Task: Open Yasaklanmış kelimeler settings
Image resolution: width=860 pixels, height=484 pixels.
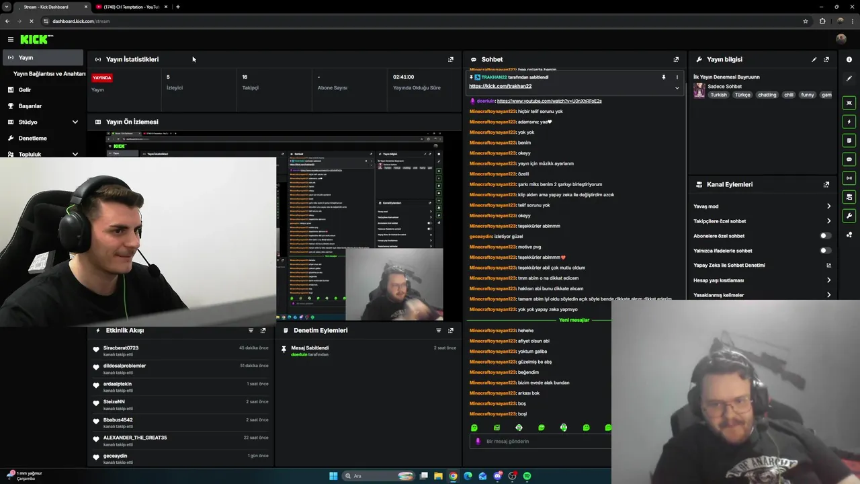Action: (x=763, y=295)
